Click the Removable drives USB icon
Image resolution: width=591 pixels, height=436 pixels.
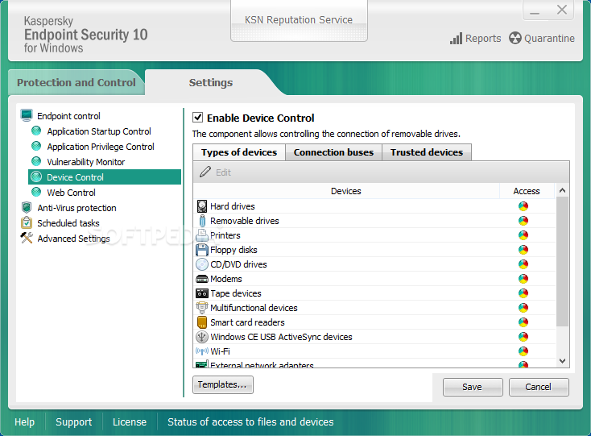202,221
